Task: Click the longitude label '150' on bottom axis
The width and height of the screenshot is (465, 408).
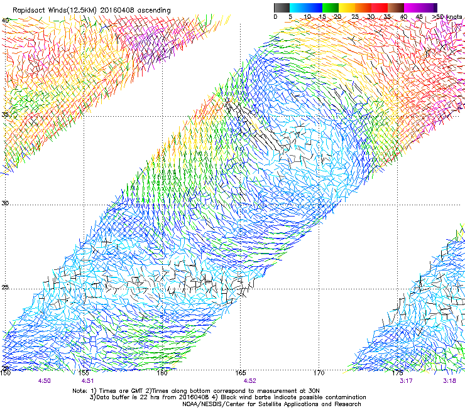Action: [5, 373]
